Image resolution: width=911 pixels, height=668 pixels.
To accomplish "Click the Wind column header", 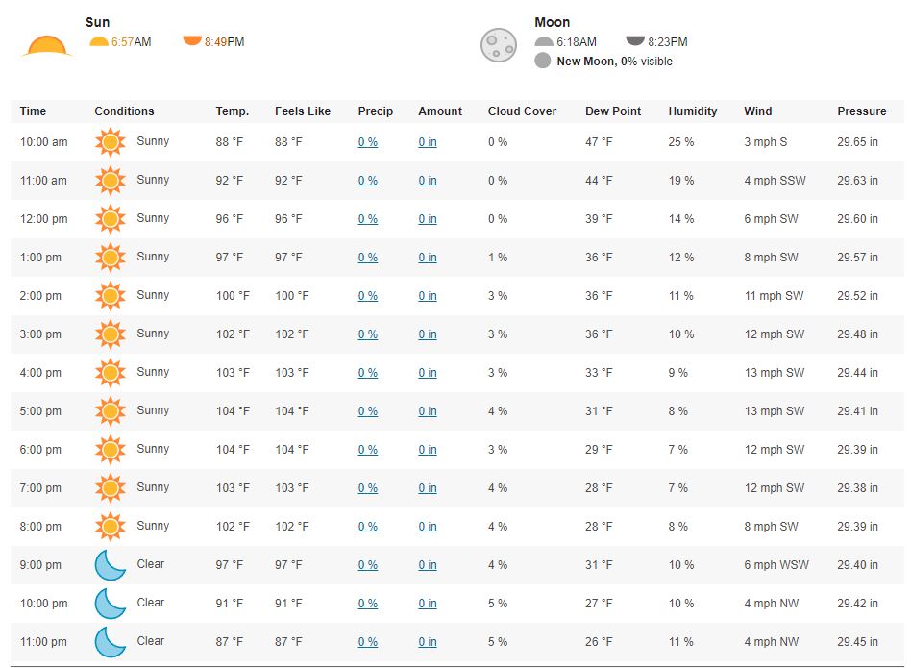I will pos(758,111).
